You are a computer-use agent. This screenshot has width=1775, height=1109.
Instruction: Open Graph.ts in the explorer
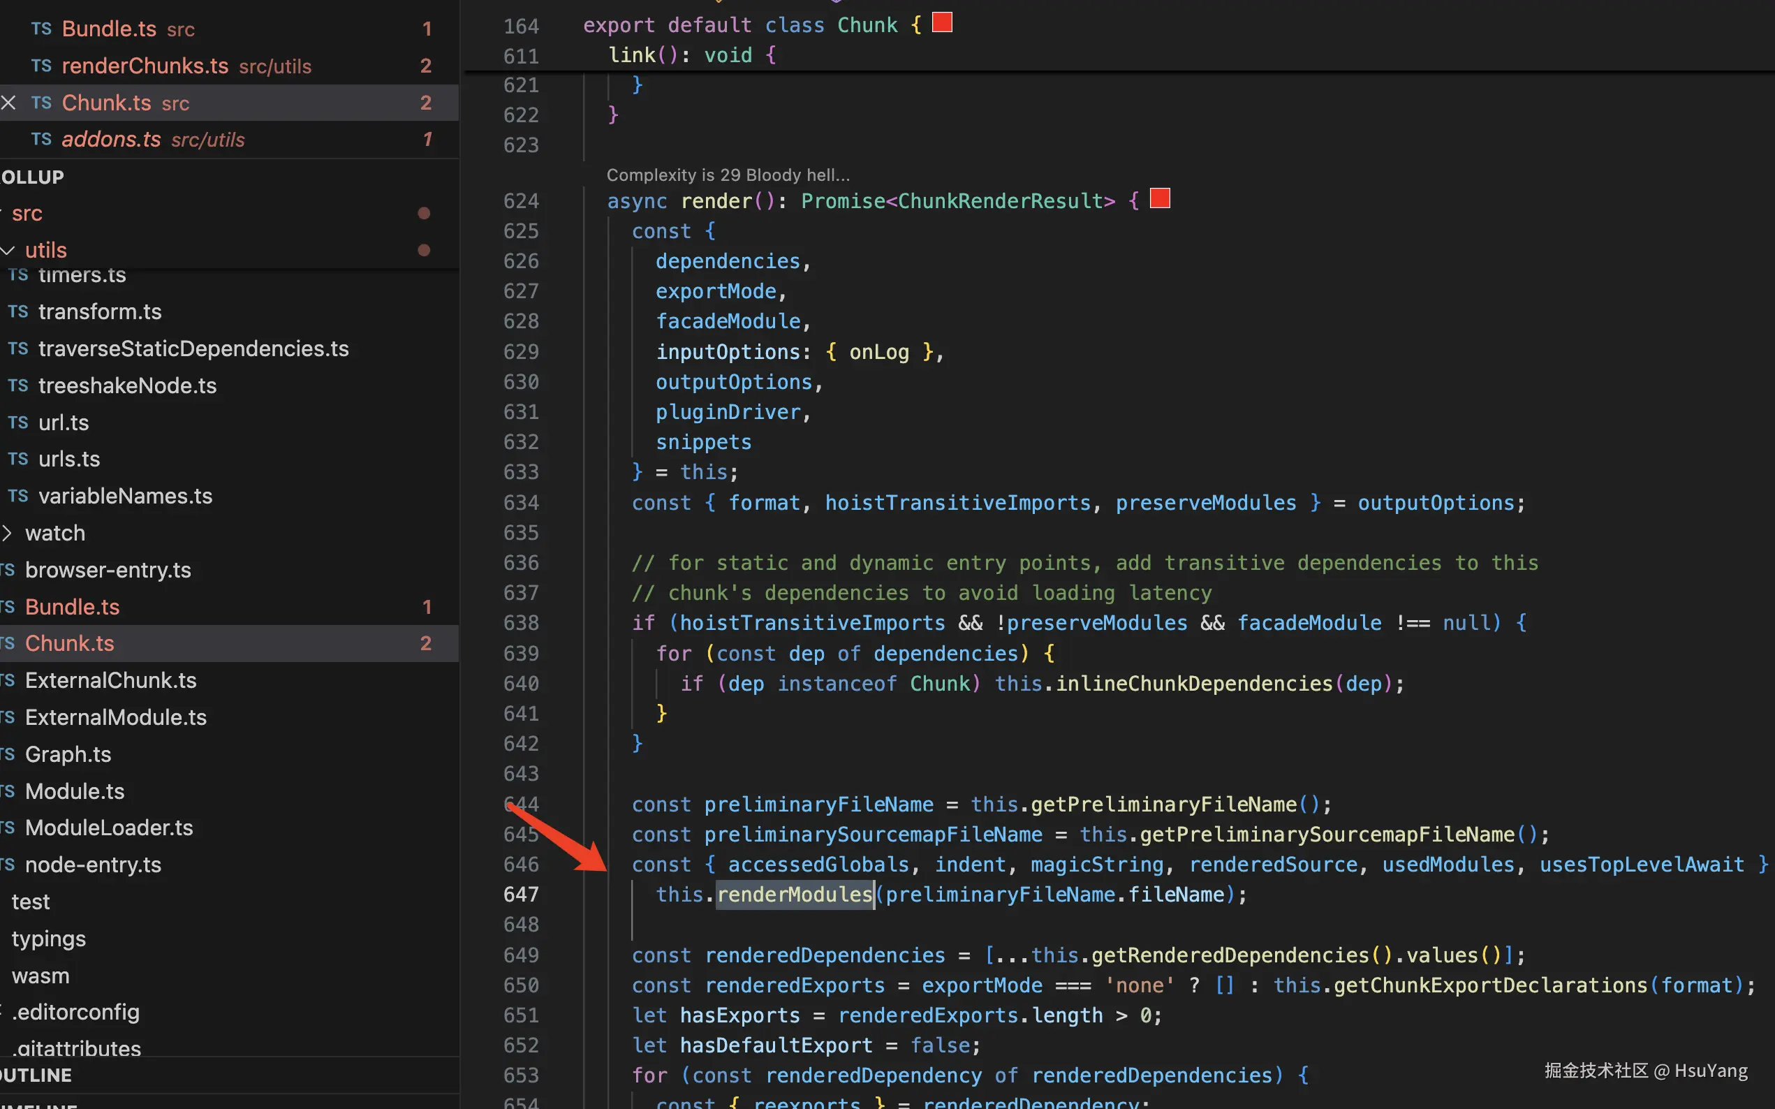pyautogui.click(x=68, y=754)
